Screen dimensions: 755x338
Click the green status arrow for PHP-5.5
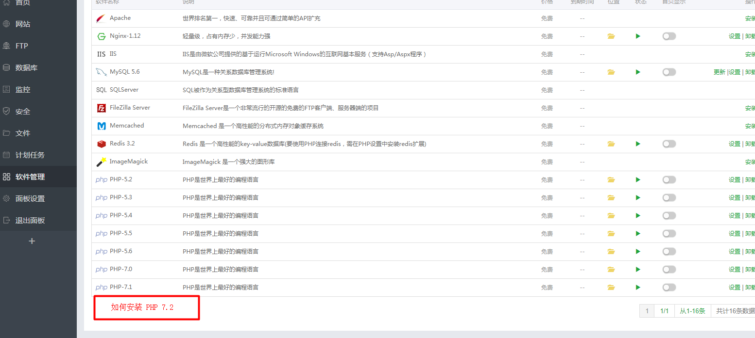coord(638,234)
